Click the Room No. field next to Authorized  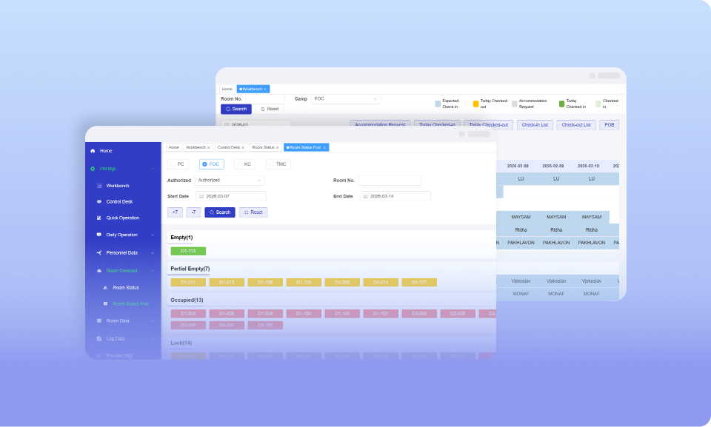coord(390,180)
